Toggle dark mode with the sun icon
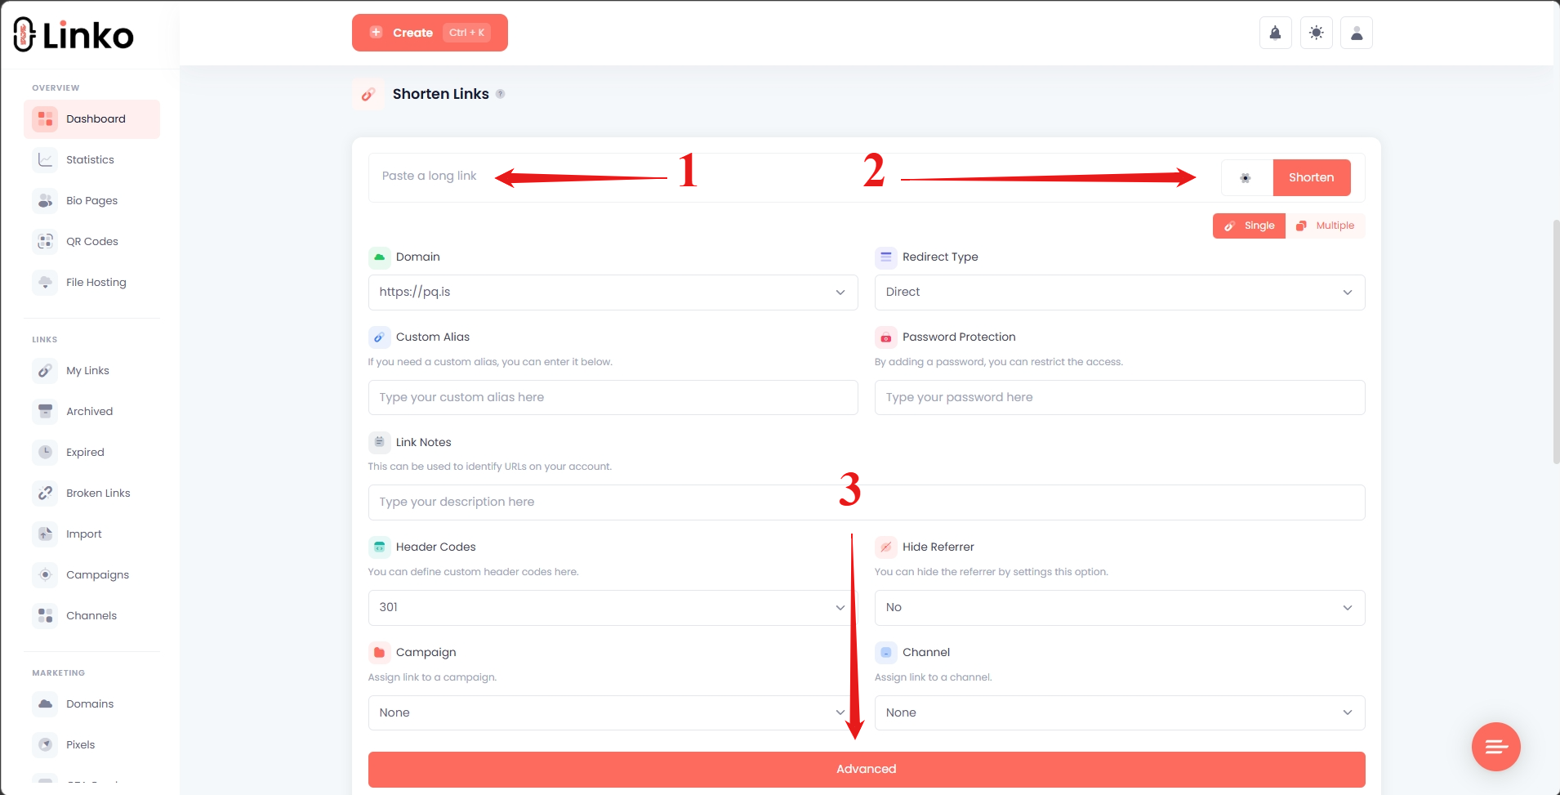Viewport: 1560px width, 795px height. tap(1316, 33)
